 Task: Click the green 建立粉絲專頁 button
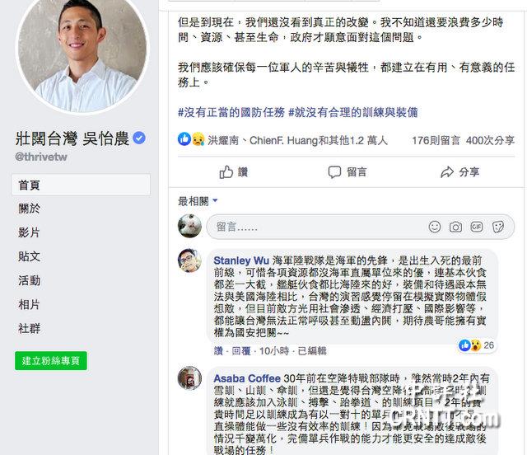click(51, 361)
